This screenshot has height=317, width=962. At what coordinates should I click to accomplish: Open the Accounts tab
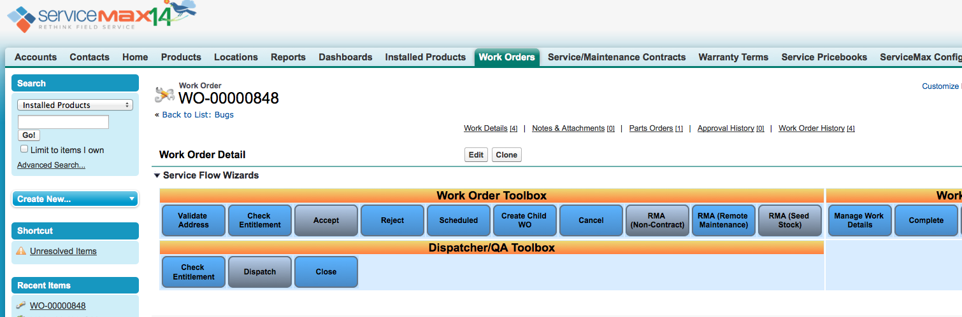click(x=36, y=57)
